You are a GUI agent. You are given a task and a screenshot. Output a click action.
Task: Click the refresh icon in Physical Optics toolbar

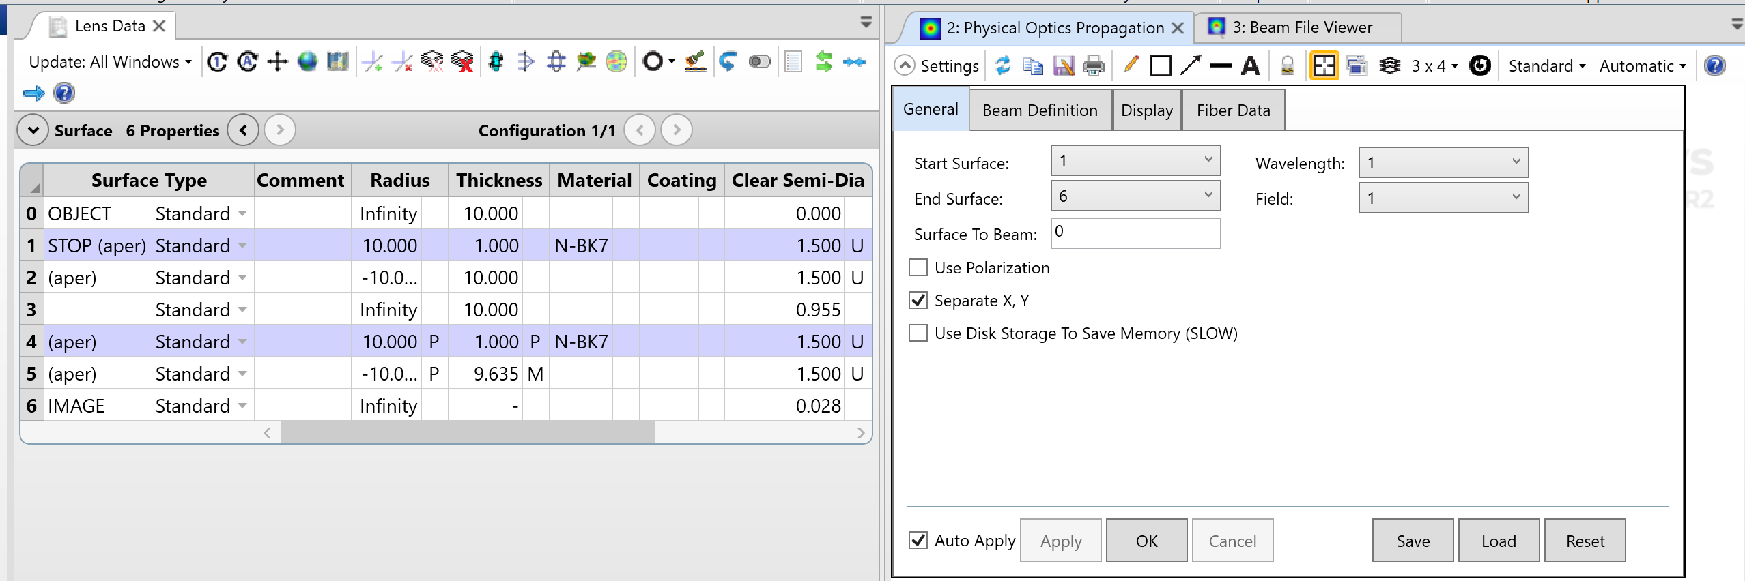[1003, 65]
